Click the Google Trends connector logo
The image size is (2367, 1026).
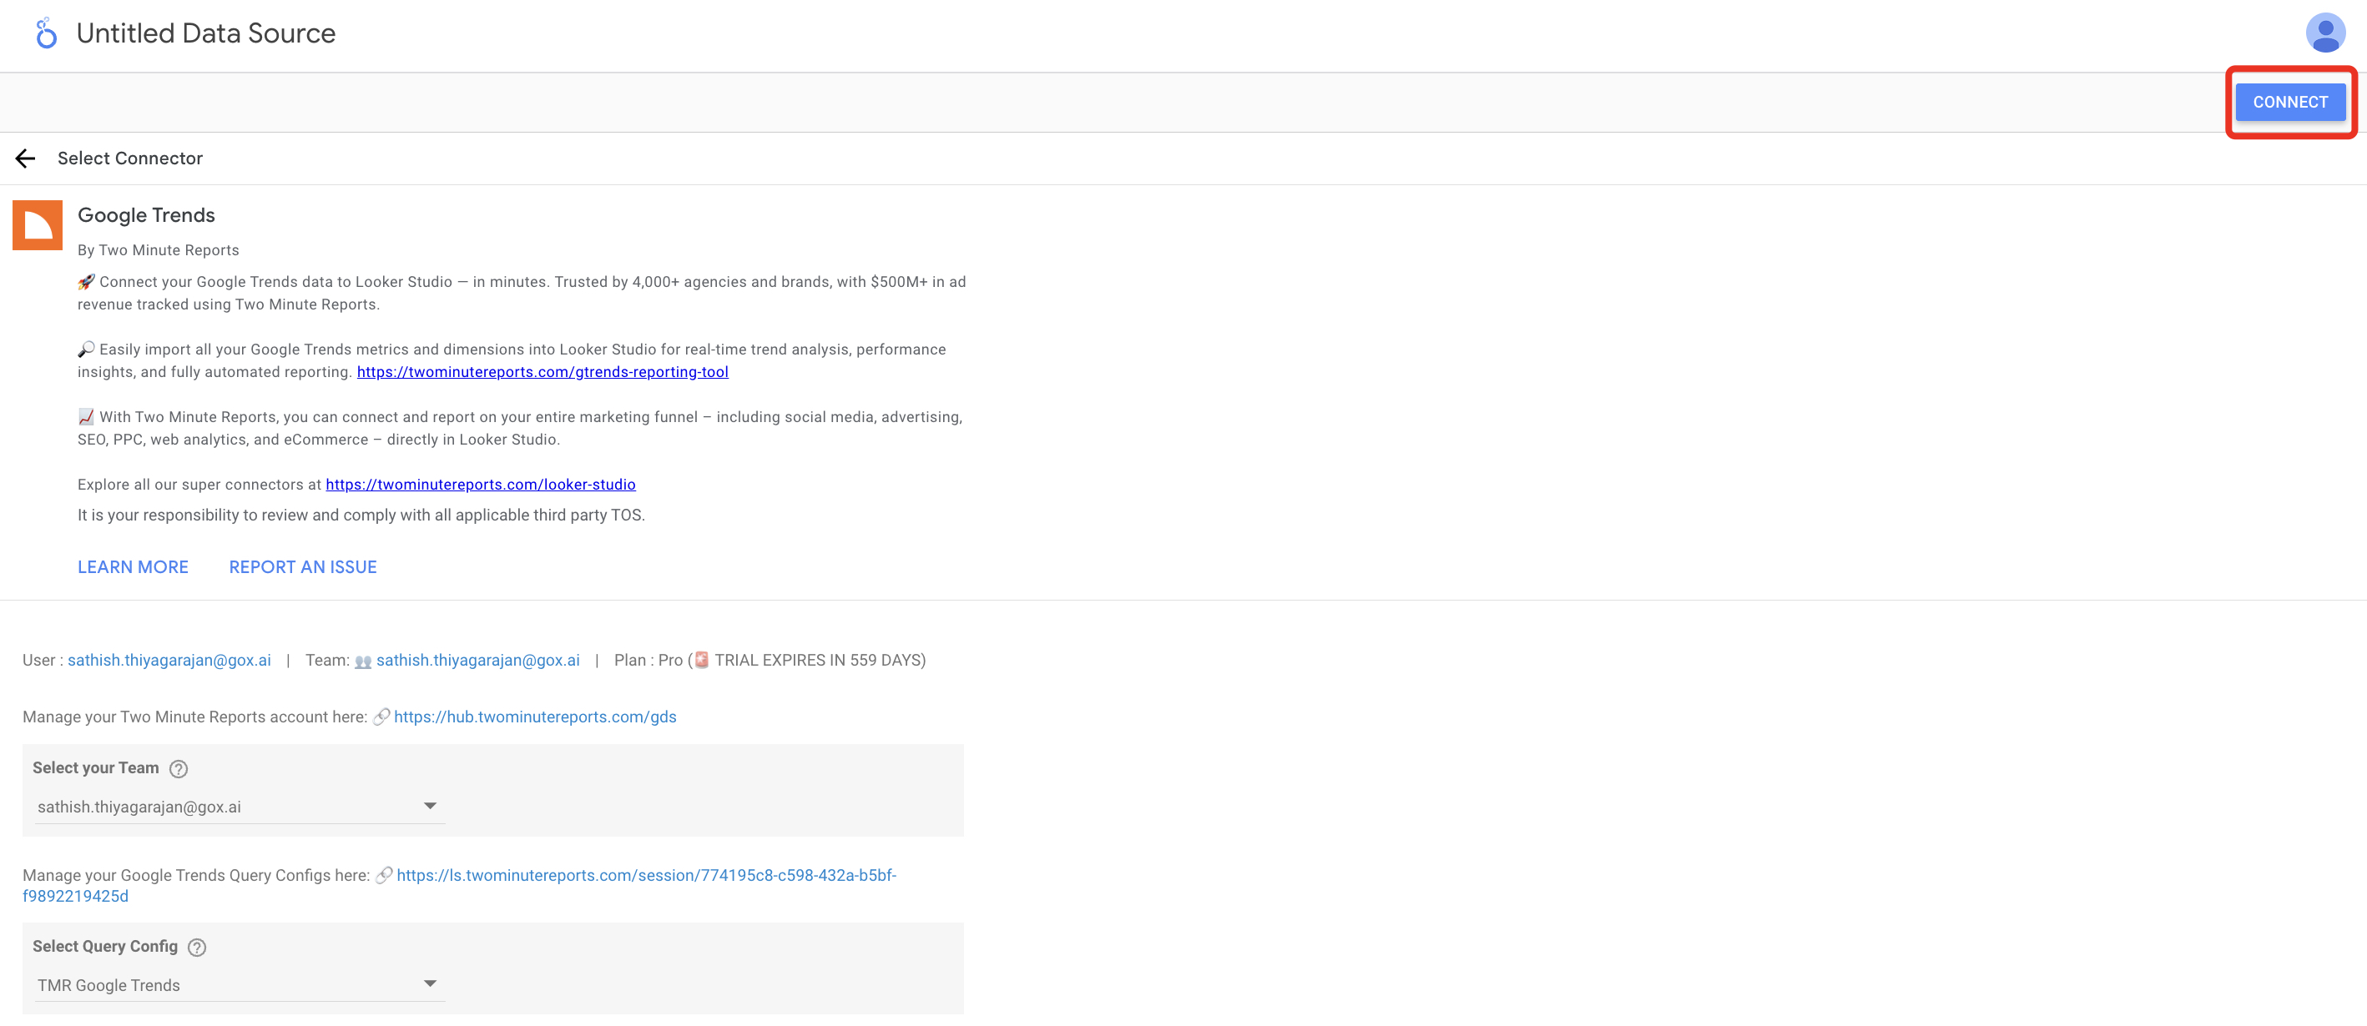tap(38, 225)
